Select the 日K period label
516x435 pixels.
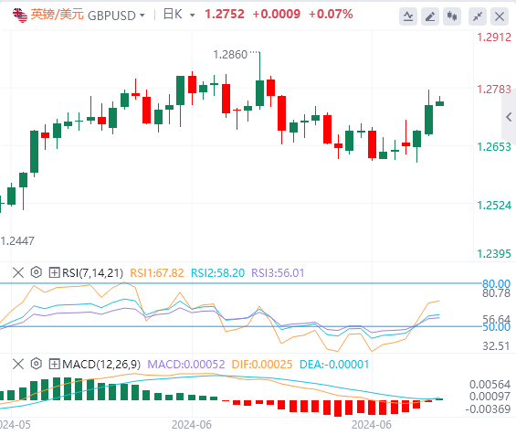point(173,14)
